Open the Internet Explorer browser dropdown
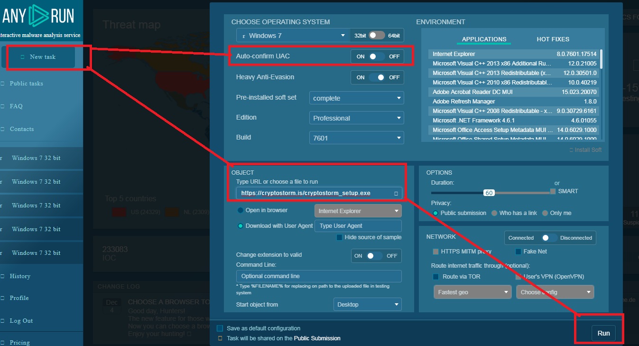The width and height of the screenshot is (639, 346). pyautogui.click(x=358, y=211)
